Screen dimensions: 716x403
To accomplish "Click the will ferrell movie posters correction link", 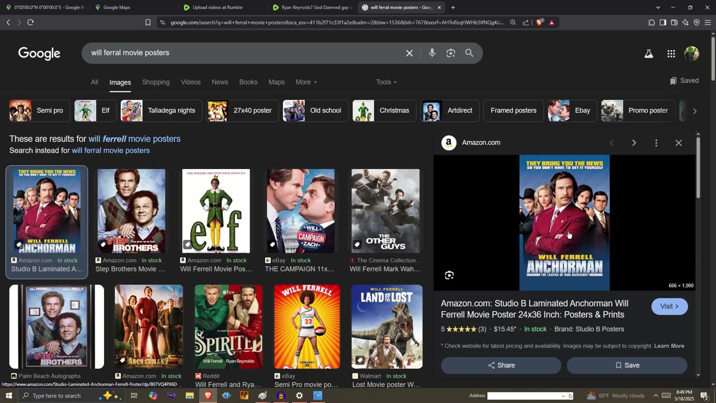I will (134, 139).
